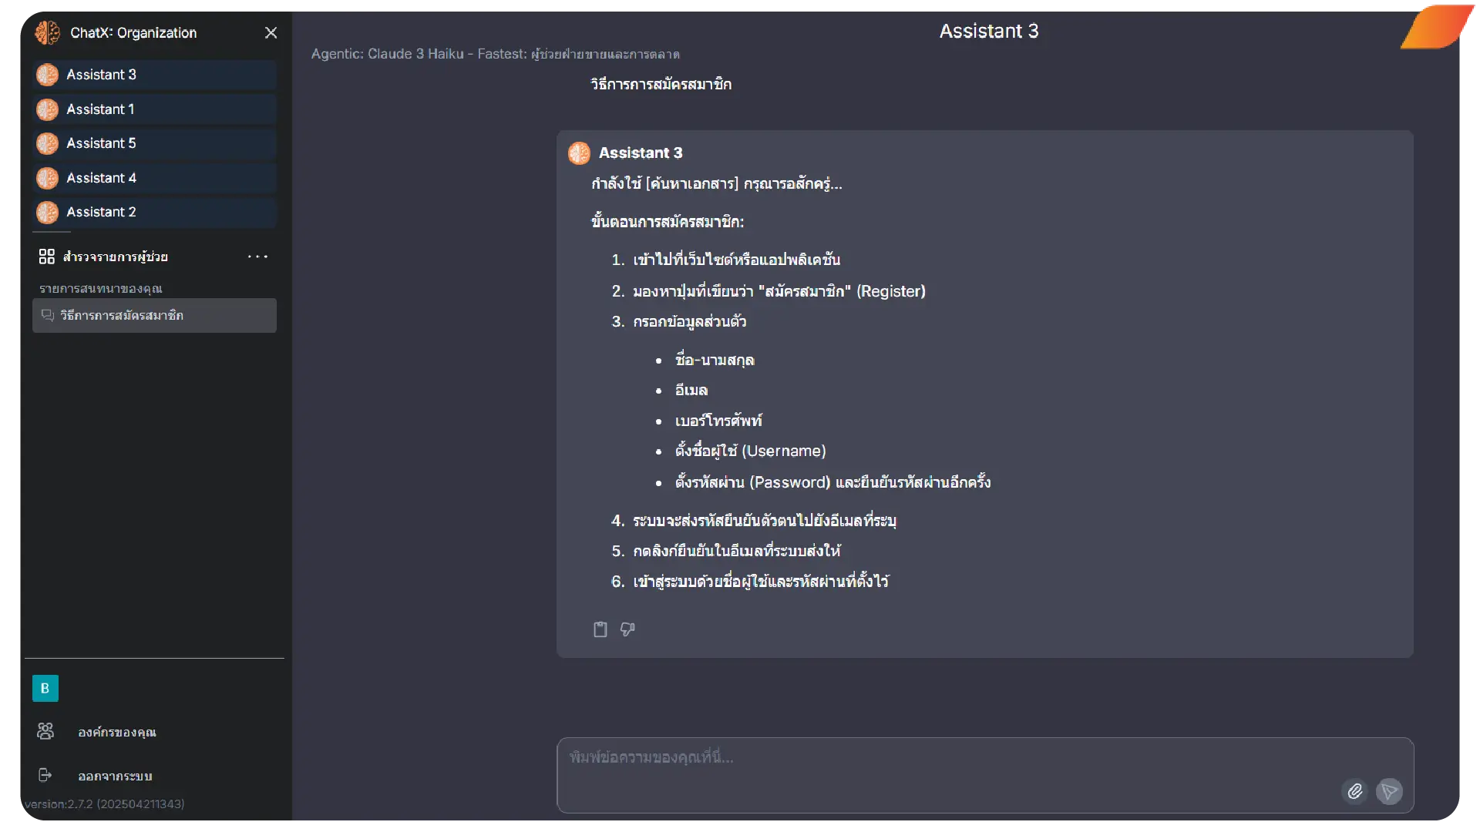1480x832 pixels.
Task: Click the paperclip attach file icon
Action: [x=1355, y=791]
